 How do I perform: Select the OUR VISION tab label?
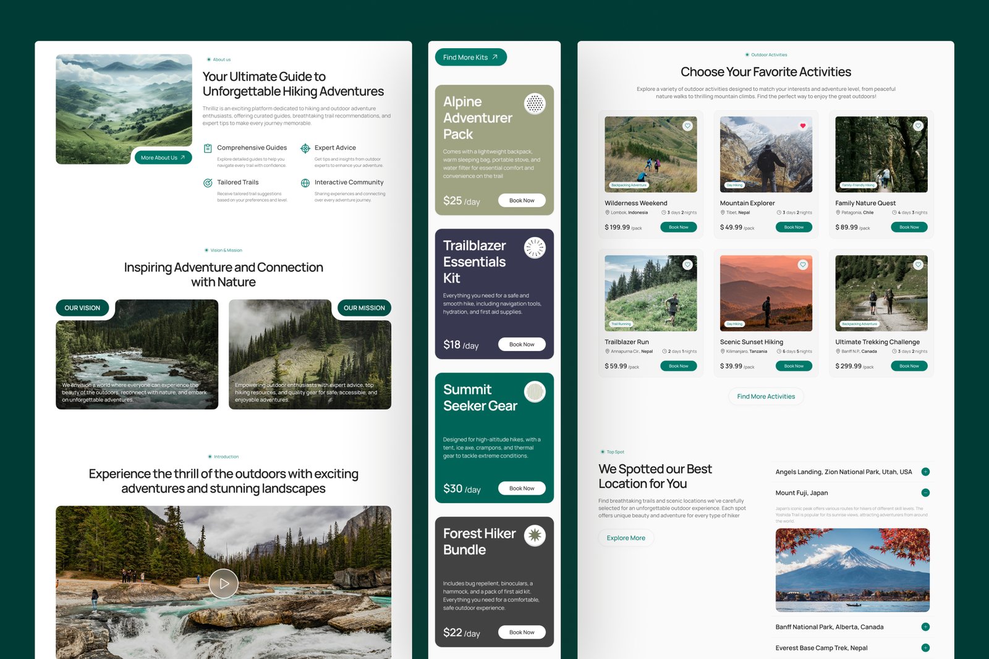pyautogui.click(x=82, y=308)
